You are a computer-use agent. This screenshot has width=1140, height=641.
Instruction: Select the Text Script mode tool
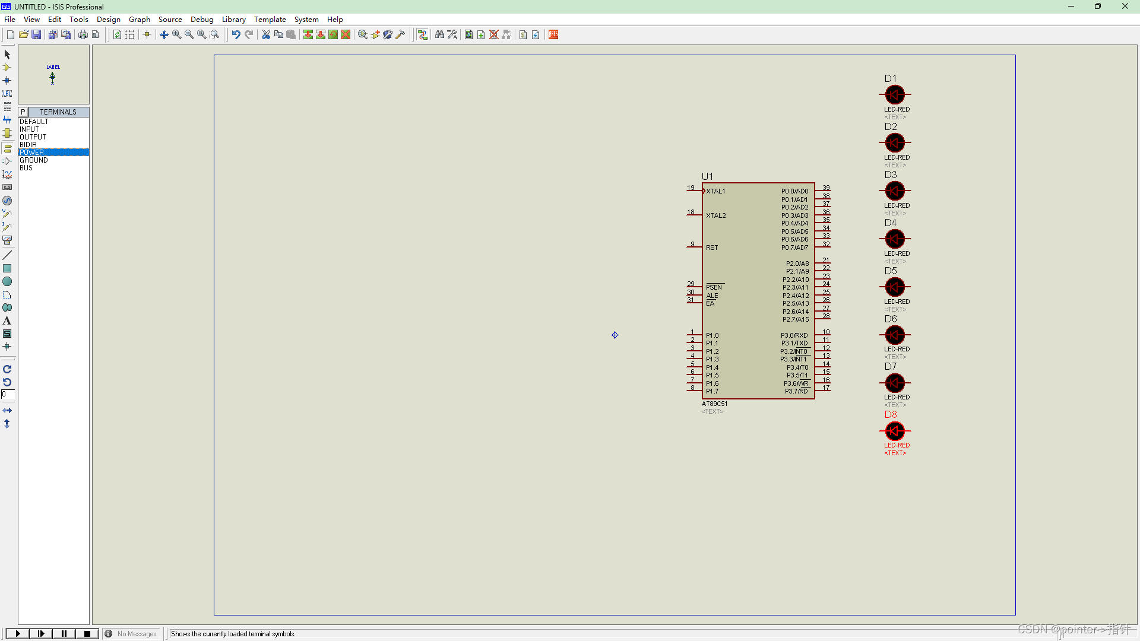pos(7,107)
